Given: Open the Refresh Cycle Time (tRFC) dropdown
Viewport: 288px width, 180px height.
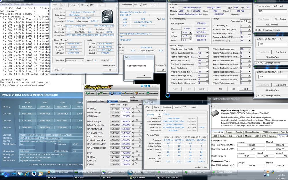Looking at the screenshot, I should 207,53.
